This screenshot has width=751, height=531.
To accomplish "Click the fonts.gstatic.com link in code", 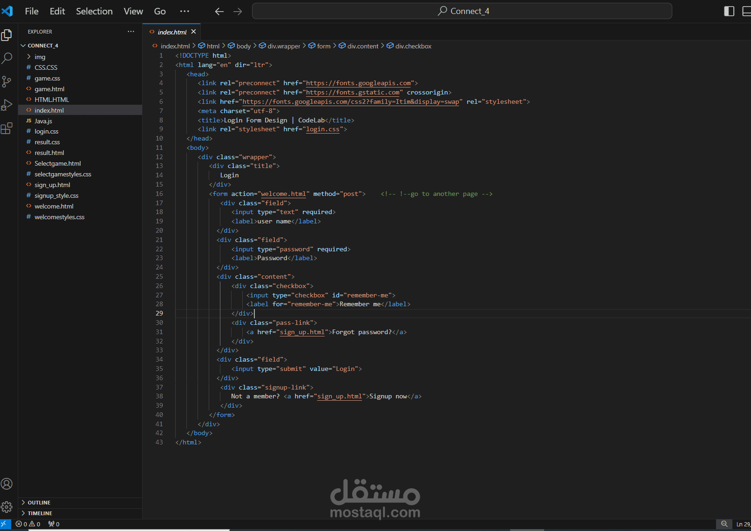I will click(353, 92).
